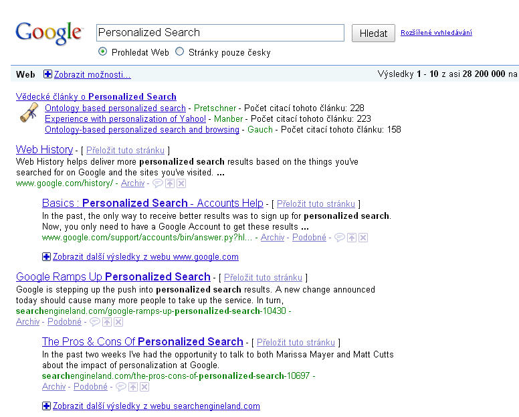The height and width of the screenshot is (417, 519).
Task: Open Ontology based personalized search article
Action: (x=115, y=108)
